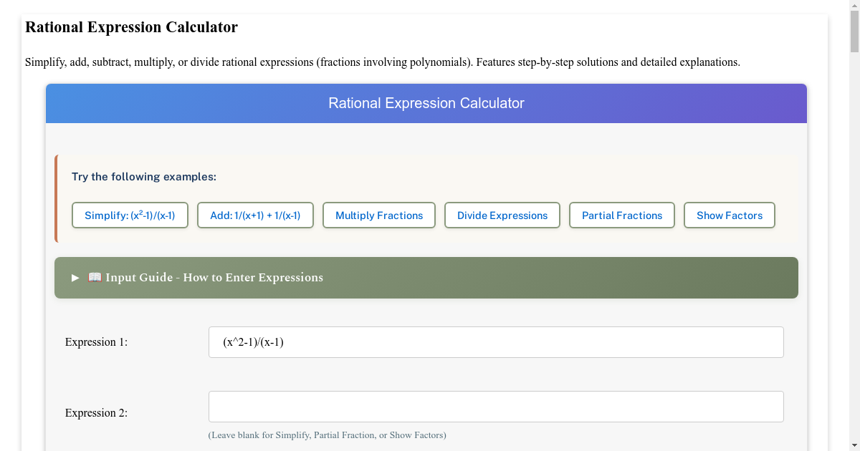Click the page description paragraph text
Screen dimensions: 860x451
[x=383, y=62]
